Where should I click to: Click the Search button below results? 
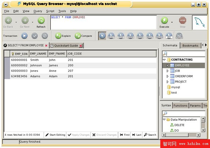click(150, 135)
